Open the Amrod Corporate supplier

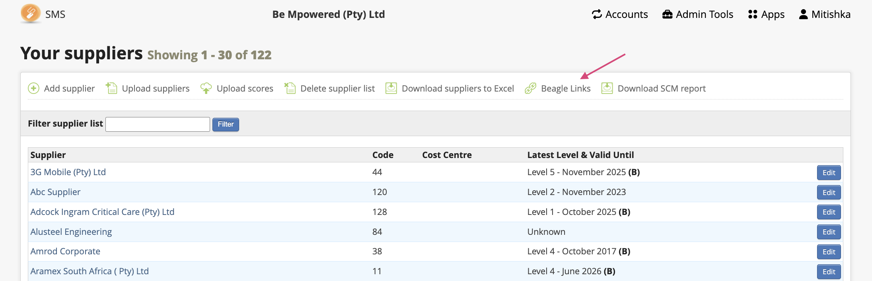[65, 251]
